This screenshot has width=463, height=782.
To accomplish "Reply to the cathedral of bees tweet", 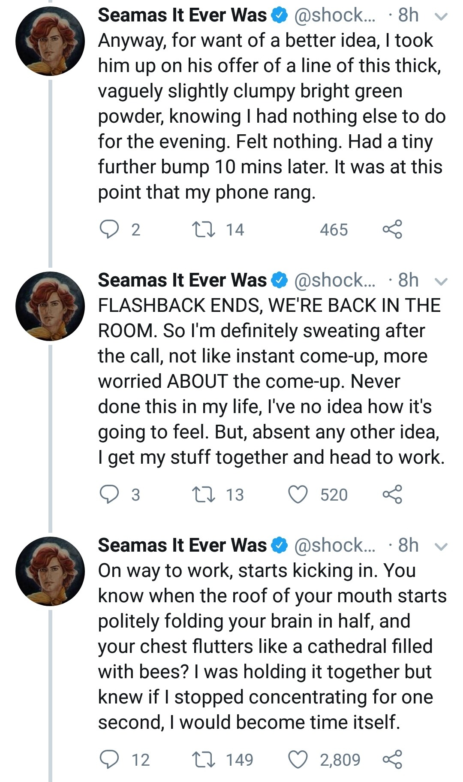I will 109,759.
